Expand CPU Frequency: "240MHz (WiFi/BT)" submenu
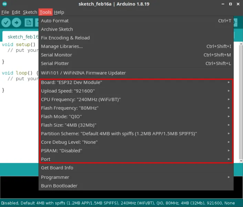The width and height of the screenshot is (243, 207). pos(136,99)
